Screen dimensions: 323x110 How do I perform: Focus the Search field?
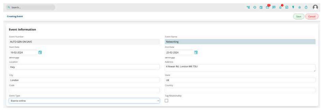pyautogui.click(x=30, y=7)
